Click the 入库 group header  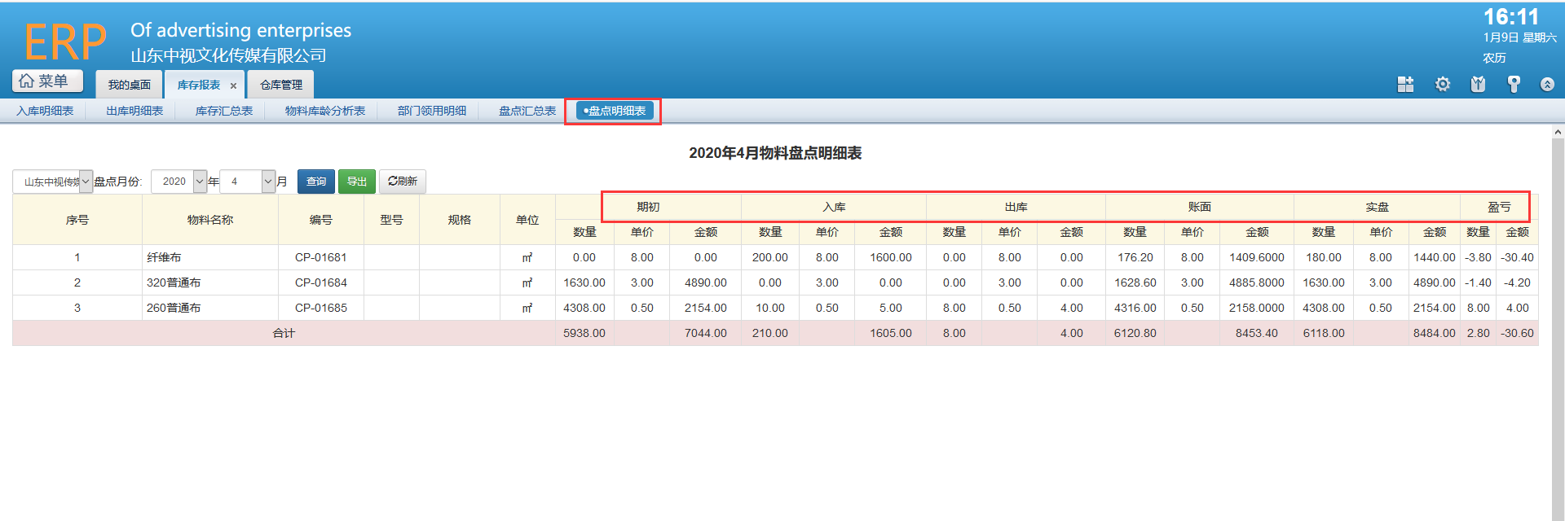pyautogui.click(x=834, y=207)
